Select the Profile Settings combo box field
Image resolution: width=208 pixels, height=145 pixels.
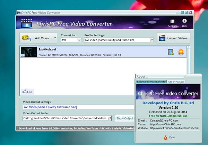(119, 40)
